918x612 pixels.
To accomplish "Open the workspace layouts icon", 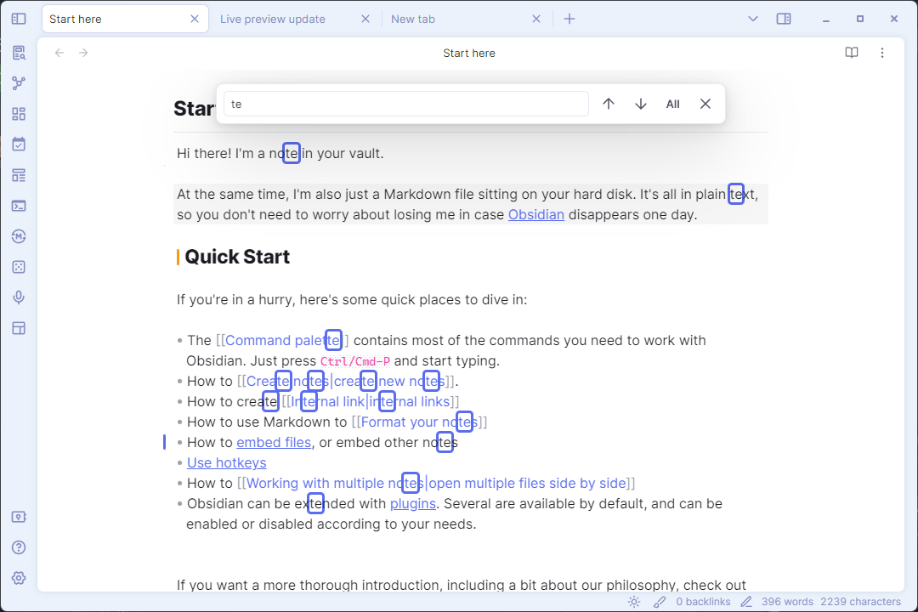I will click(19, 327).
